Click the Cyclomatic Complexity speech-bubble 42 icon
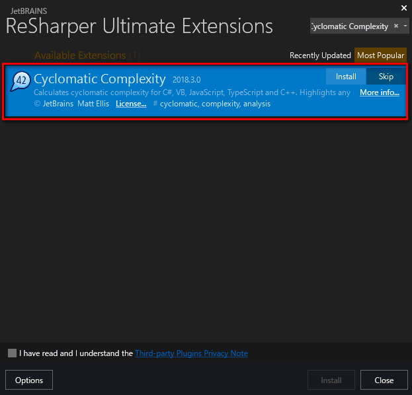Viewport: 412px width, 395px height. tap(21, 81)
